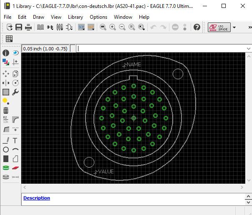
Task: Open the Grid settings icon
Action: click(9, 39)
